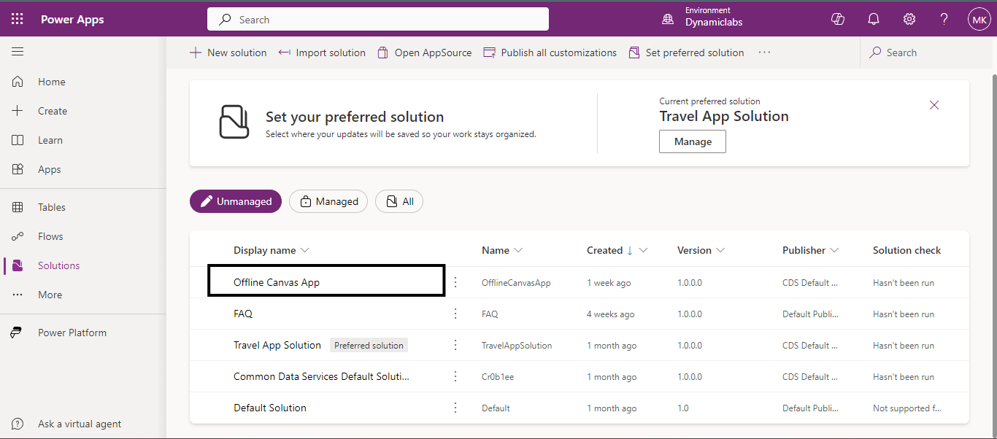Toggle the All solutions filter
The image size is (997, 439).
(x=399, y=201)
